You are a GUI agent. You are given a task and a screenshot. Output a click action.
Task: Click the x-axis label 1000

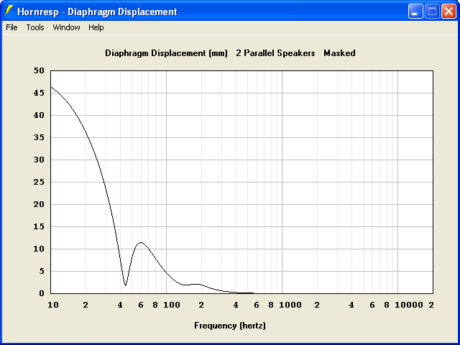pyautogui.click(x=290, y=305)
